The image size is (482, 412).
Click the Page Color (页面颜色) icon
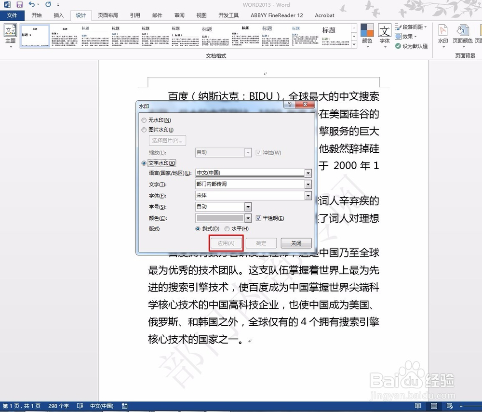click(x=462, y=36)
